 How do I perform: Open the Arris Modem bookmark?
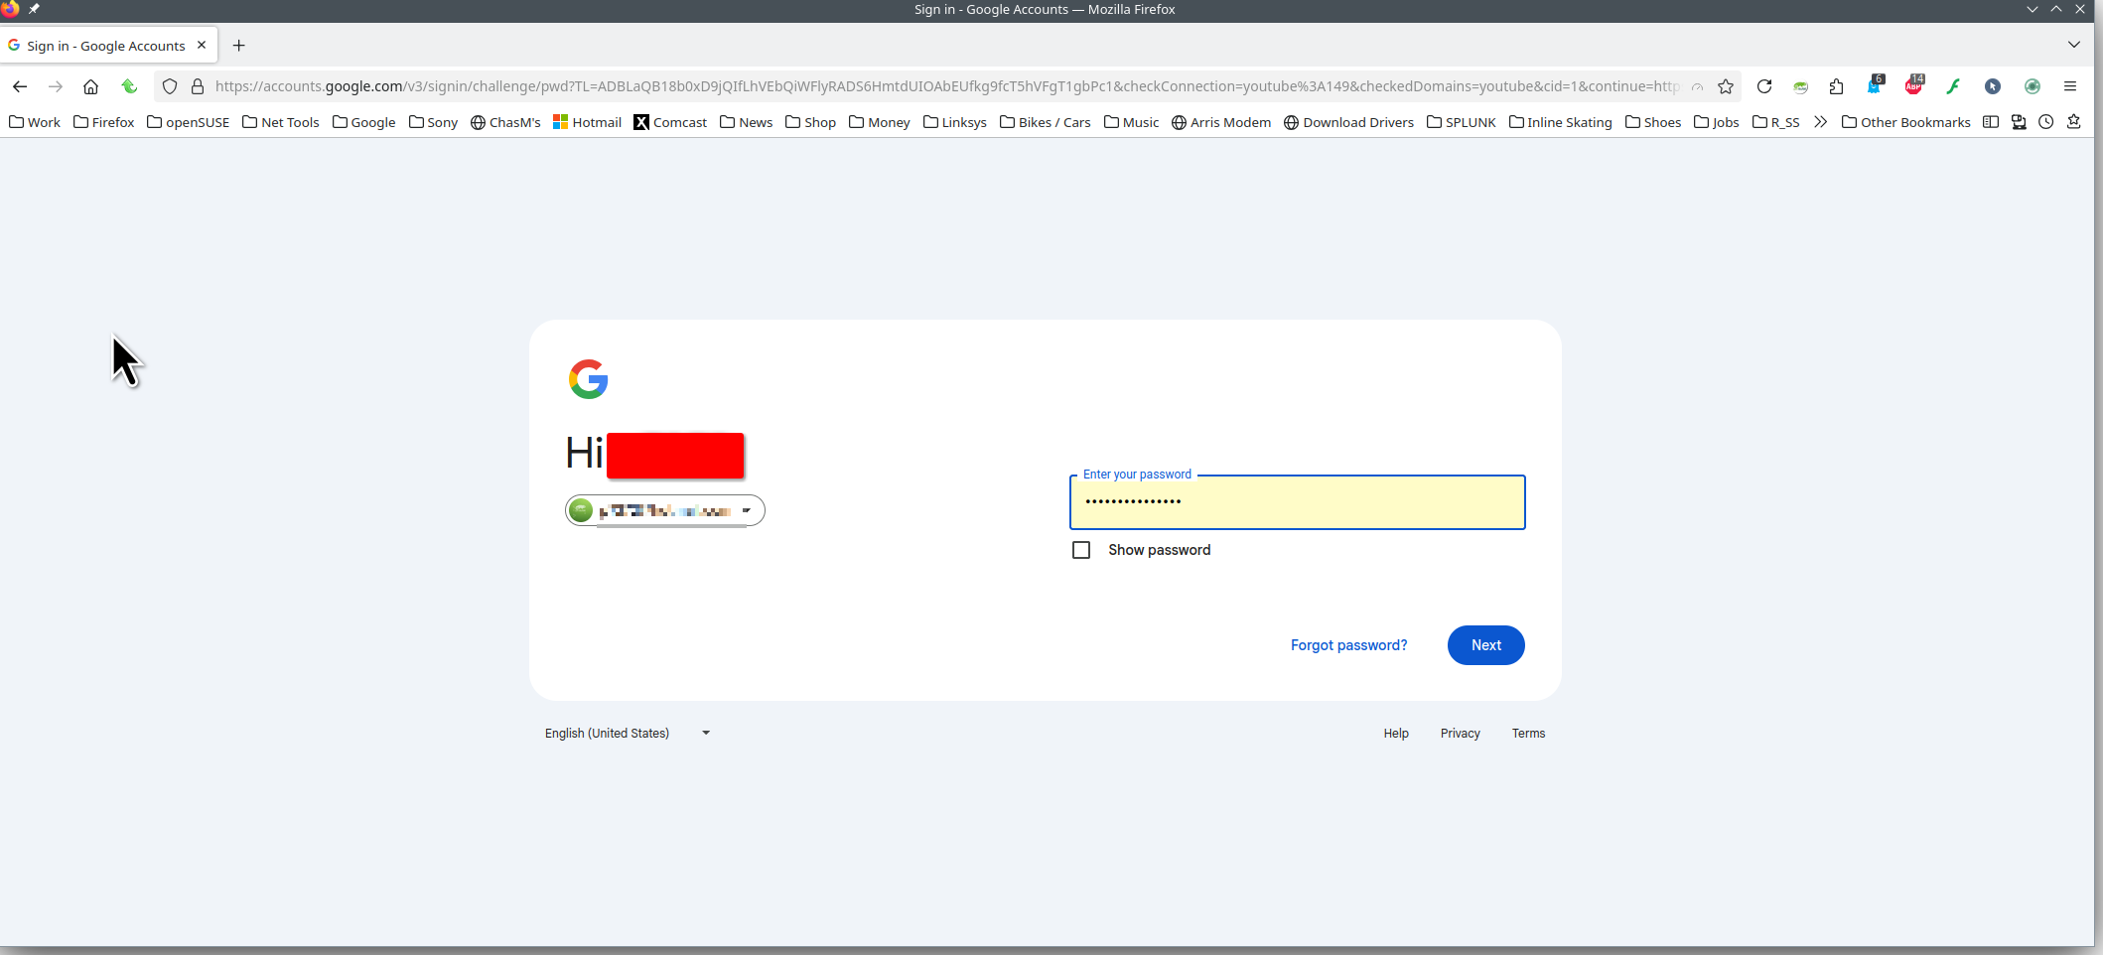pyautogui.click(x=1221, y=122)
